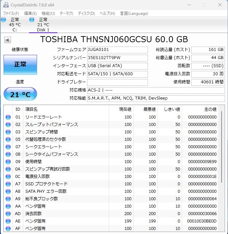Click the status icon for row AE ベンダ固有
The image size is (228, 234).
tap(8, 221)
